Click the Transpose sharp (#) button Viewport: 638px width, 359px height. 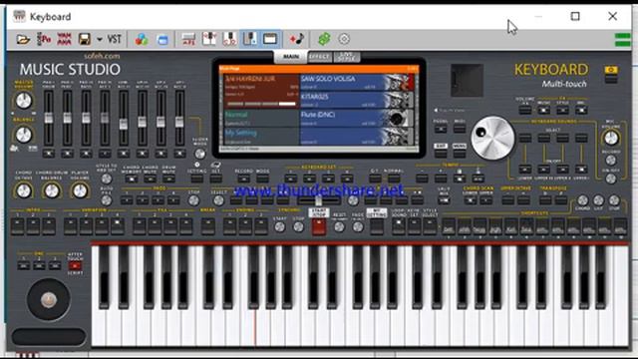click(561, 200)
